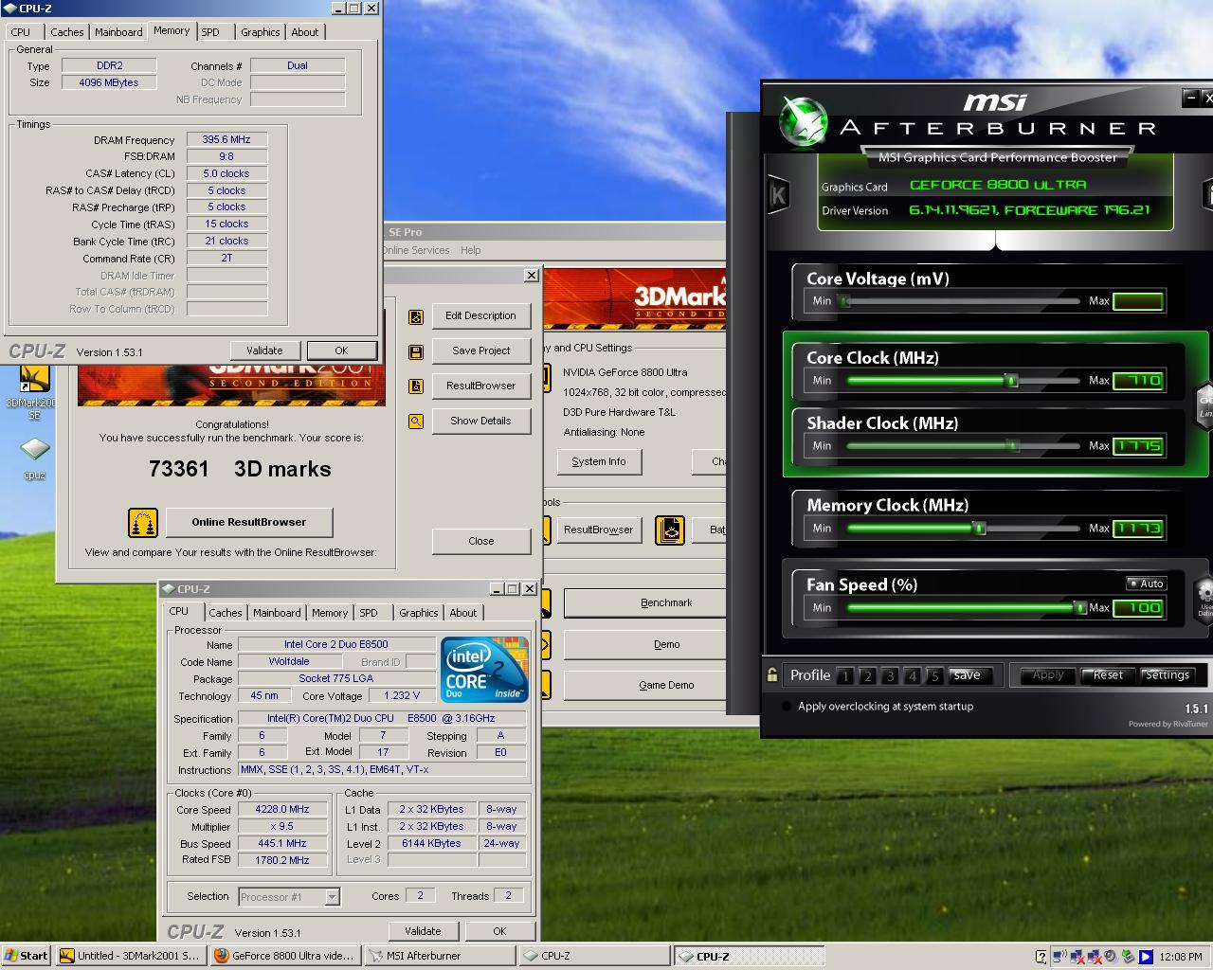Click the System Info button in 3DMark

pos(599,461)
